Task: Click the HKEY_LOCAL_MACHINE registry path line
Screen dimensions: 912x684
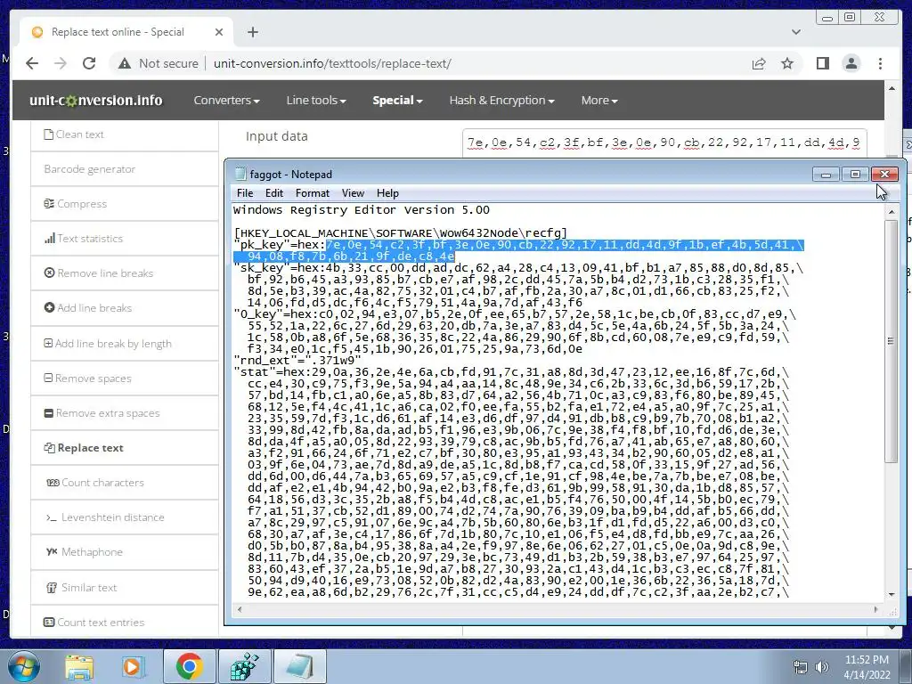Action: 400,233
